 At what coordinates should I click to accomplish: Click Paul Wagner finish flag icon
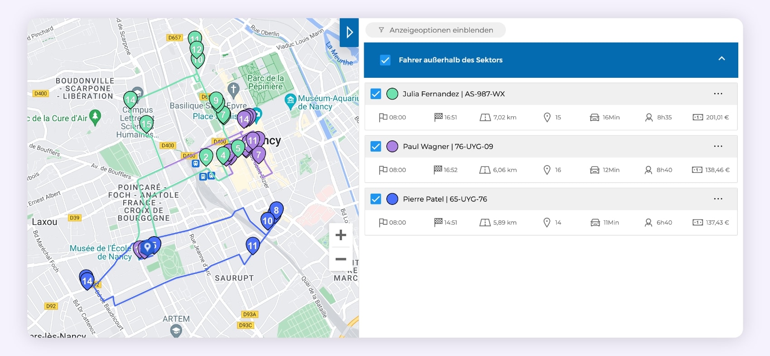point(438,170)
